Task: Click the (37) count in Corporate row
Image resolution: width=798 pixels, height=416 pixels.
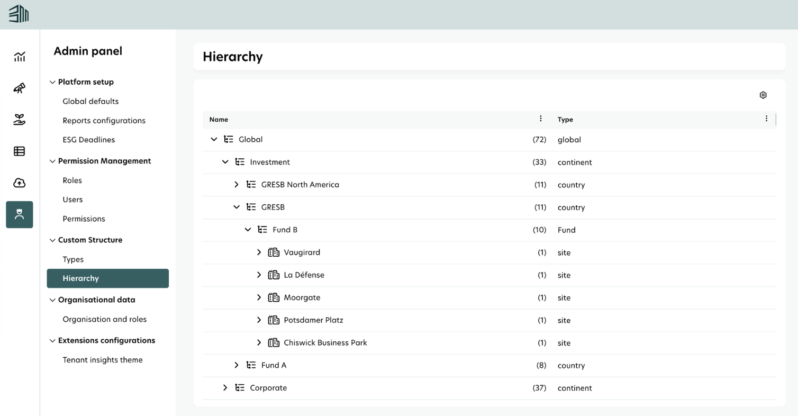Action: (539, 388)
